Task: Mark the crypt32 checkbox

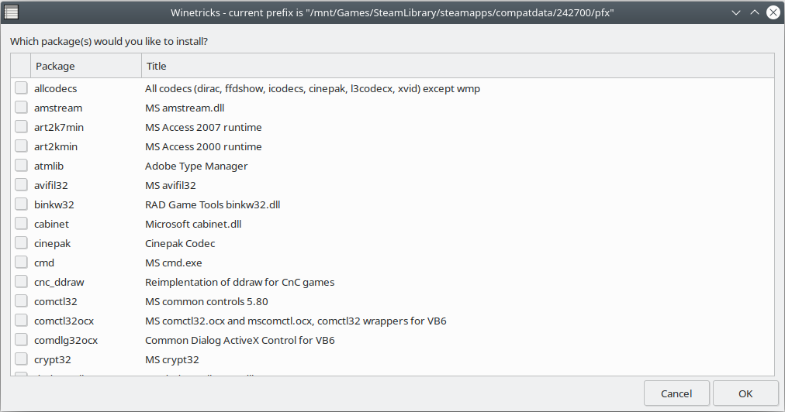Action: tap(21, 359)
